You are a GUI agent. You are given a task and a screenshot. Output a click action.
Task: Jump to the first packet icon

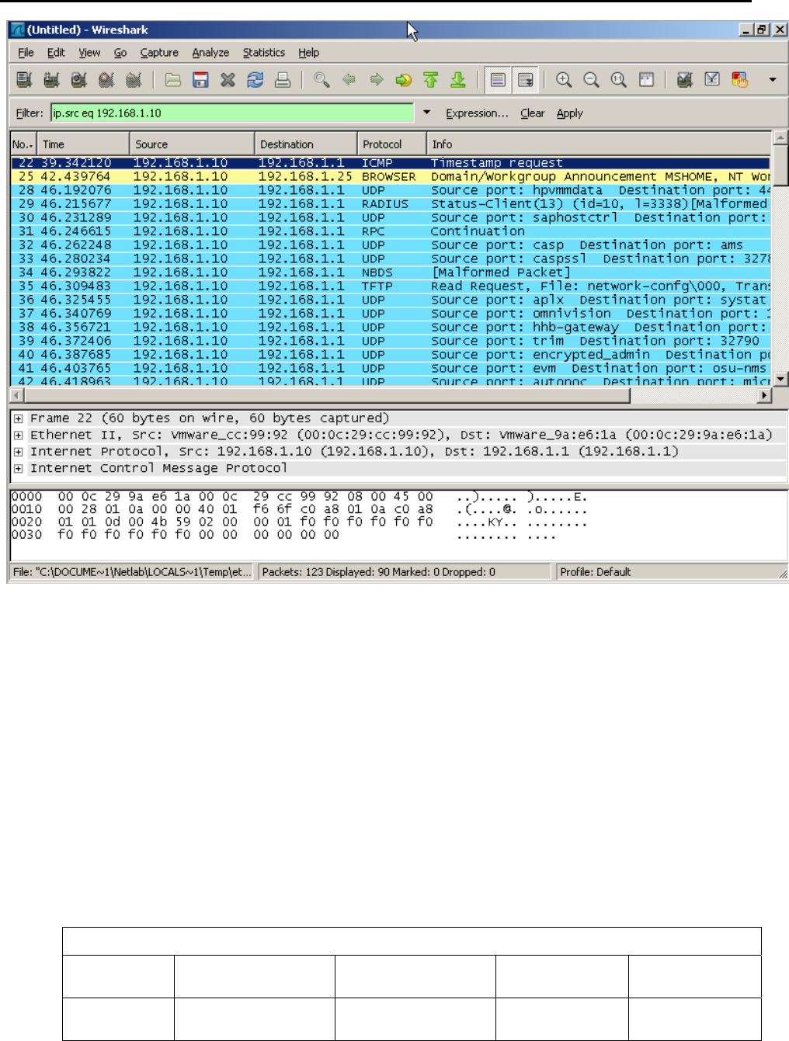coord(430,79)
